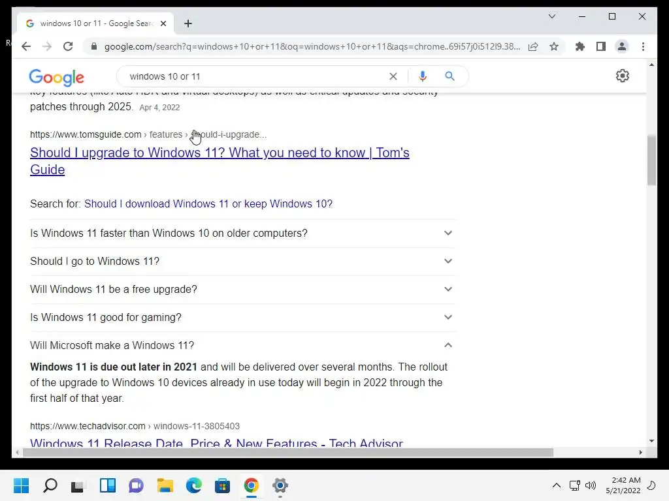Click the scroll up arrow
Image resolution: width=669 pixels, height=501 pixels.
pos(651,65)
